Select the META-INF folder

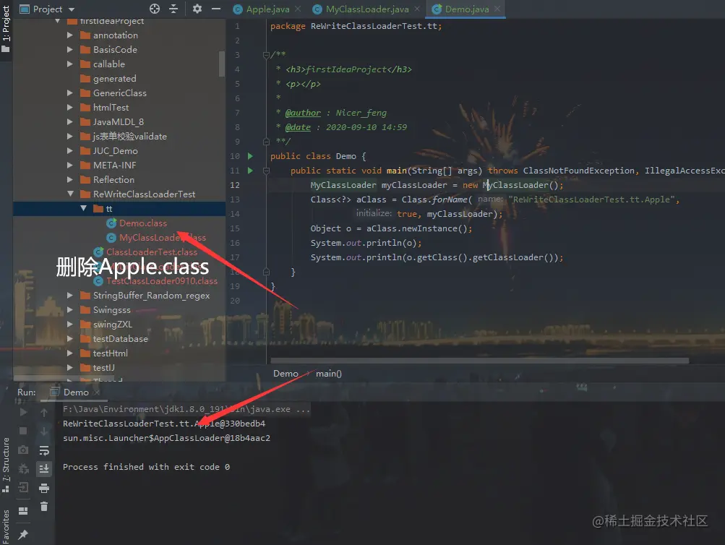[x=114, y=165]
